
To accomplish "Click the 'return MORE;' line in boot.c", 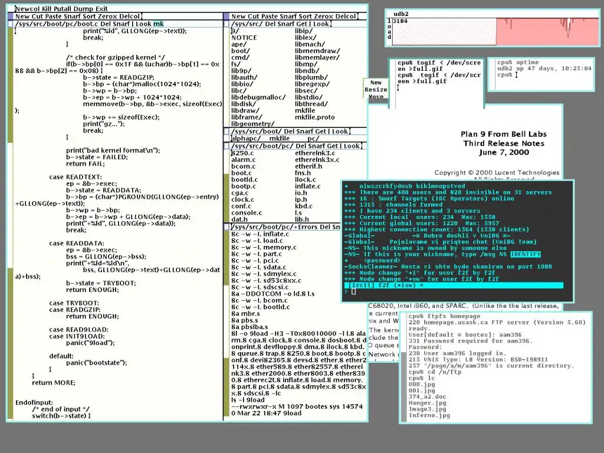I will point(54,382).
